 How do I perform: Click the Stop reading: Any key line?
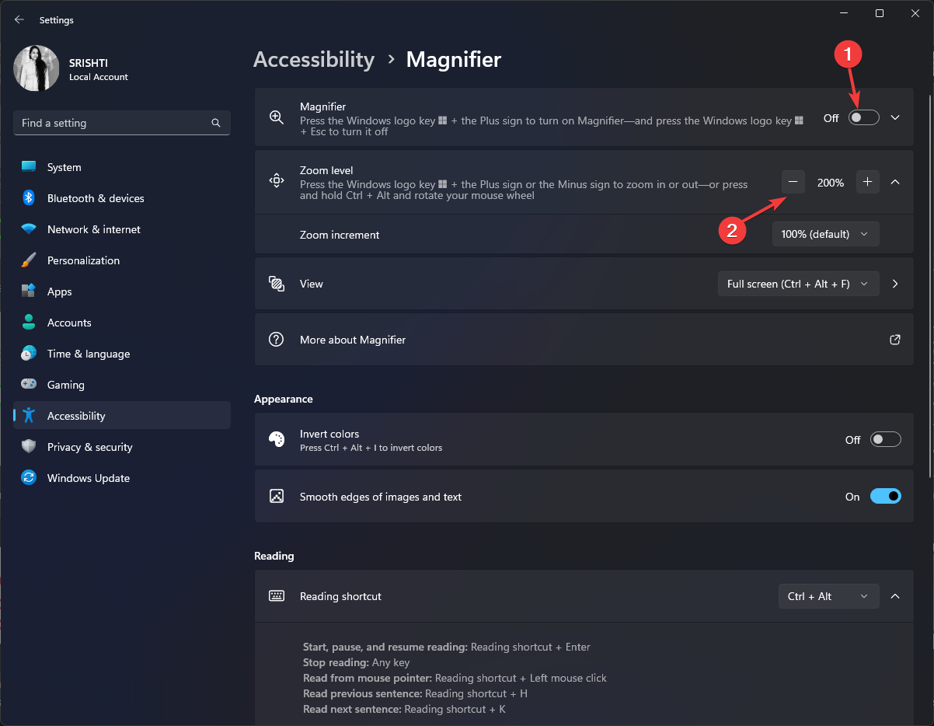pos(358,662)
